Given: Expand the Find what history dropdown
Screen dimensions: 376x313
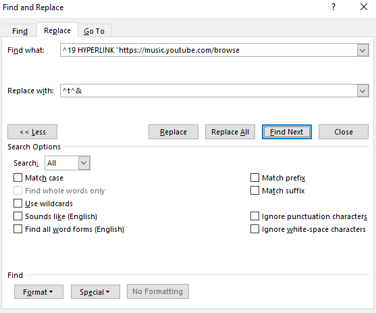Looking at the screenshot, I should point(362,50).
